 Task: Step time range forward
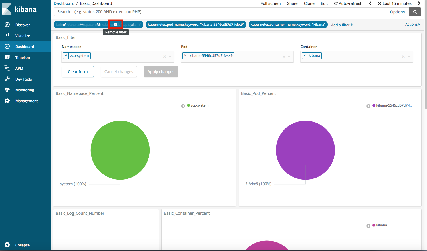coord(419,3)
